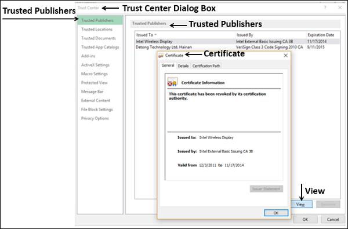Close the Certificate dialog
This screenshot has height=229, width=348.
point(285,56)
